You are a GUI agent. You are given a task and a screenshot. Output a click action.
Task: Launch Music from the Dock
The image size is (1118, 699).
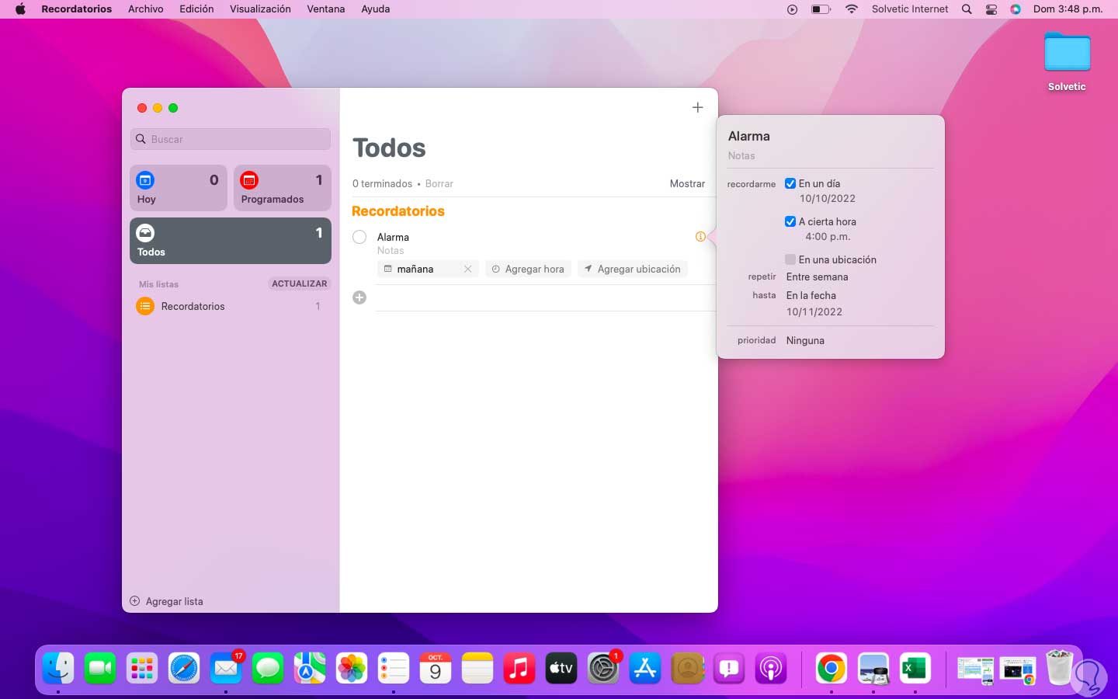click(x=519, y=668)
